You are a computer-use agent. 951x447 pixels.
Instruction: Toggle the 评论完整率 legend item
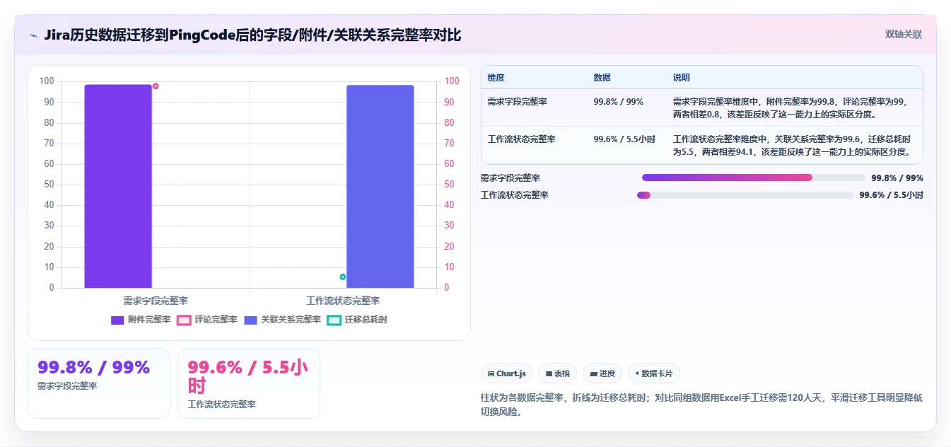(207, 320)
